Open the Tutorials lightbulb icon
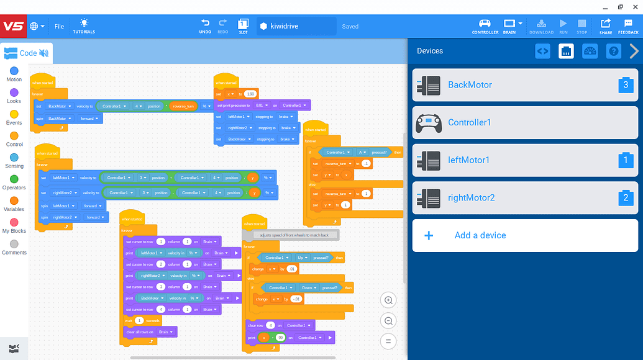Viewport: 643px width, 360px height. 84,23
